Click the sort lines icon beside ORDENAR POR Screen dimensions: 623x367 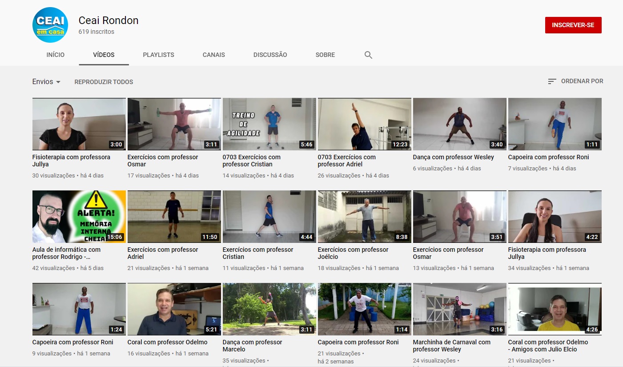pos(552,81)
